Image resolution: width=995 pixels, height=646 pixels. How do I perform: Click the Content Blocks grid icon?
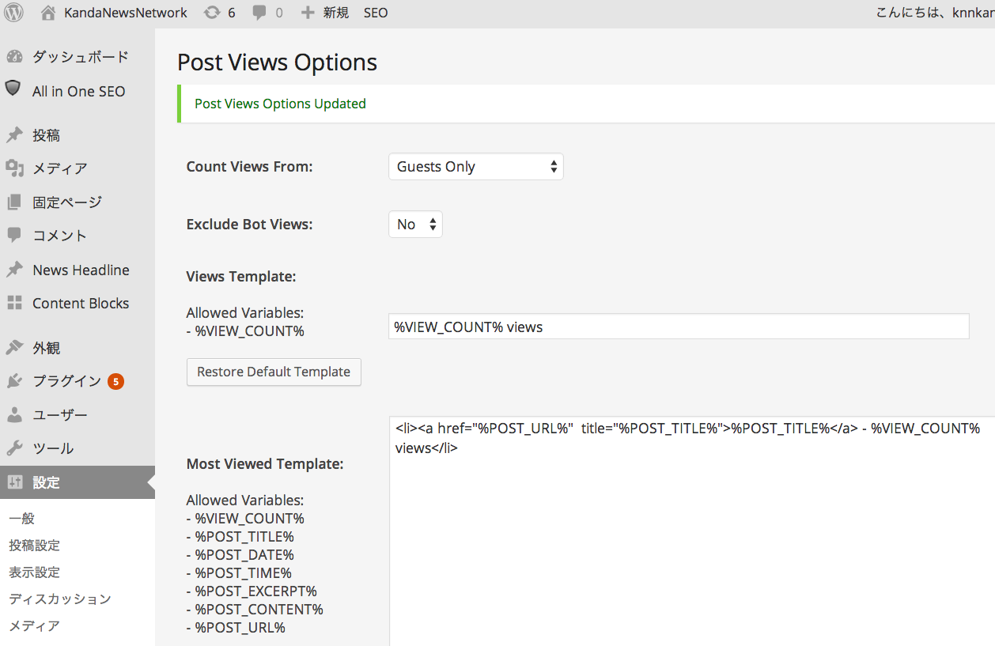click(14, 303)
